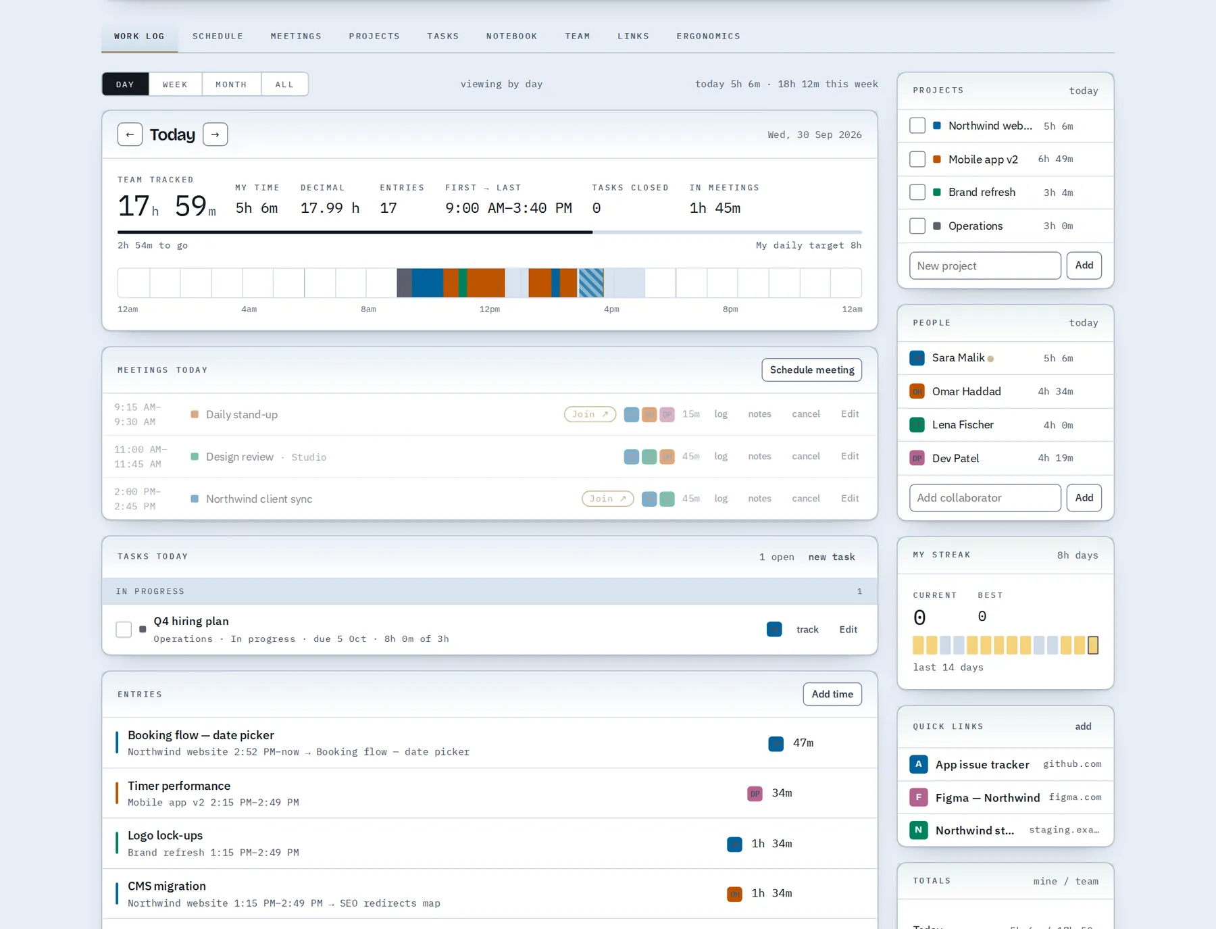
Task: Click Sara Malik's avatar in People
Action: 917,358
